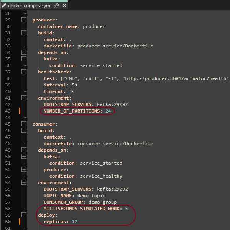230x230 pixels.
Task: Collapse the deploy block at line 59
Action: click(24, 215)
